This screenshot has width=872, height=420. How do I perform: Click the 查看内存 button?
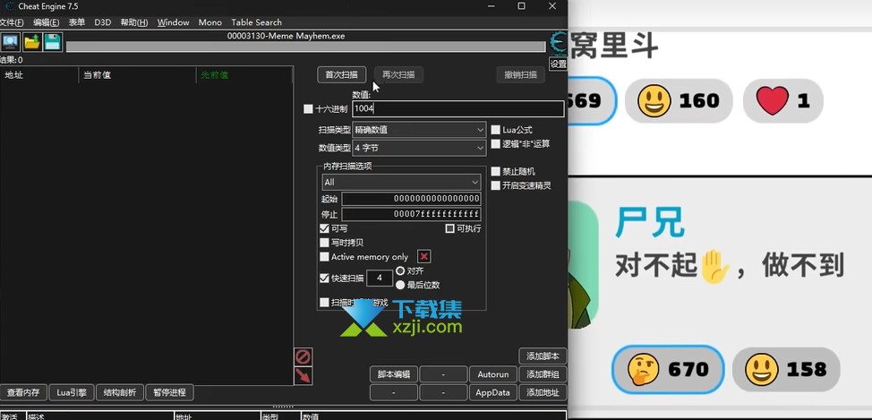click(23, 392)
